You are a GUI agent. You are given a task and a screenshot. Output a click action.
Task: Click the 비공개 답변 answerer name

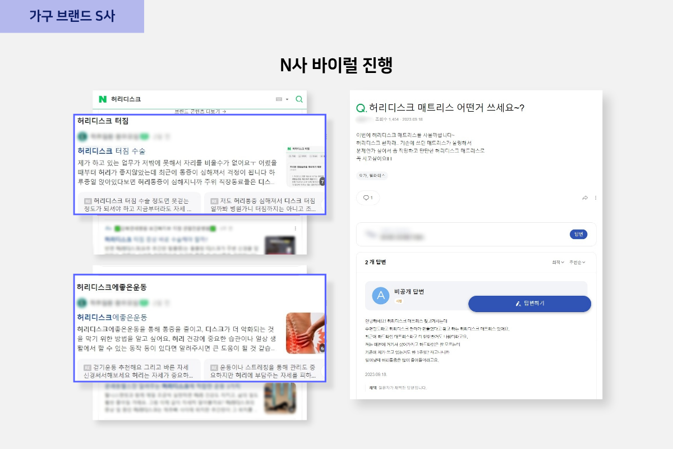409,291
